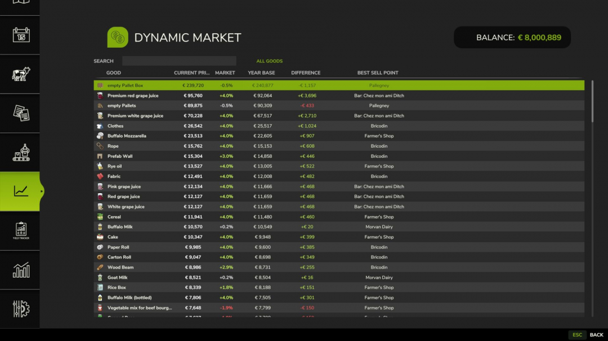Click the empty Pallet Box icon
The height and width of the screenshot is (341, 608).
point(100,85)
